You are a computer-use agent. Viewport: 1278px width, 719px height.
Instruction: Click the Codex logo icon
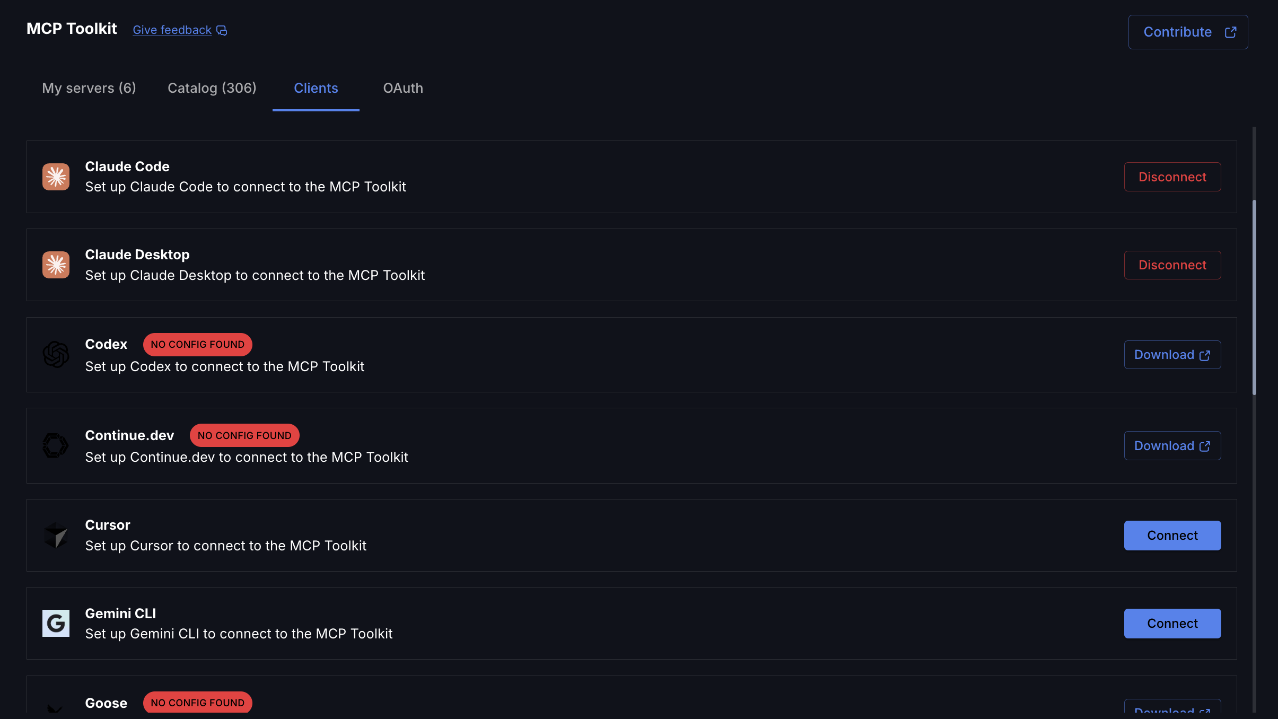[56, 354]
